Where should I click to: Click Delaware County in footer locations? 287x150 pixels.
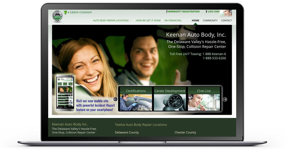point(127,132)
